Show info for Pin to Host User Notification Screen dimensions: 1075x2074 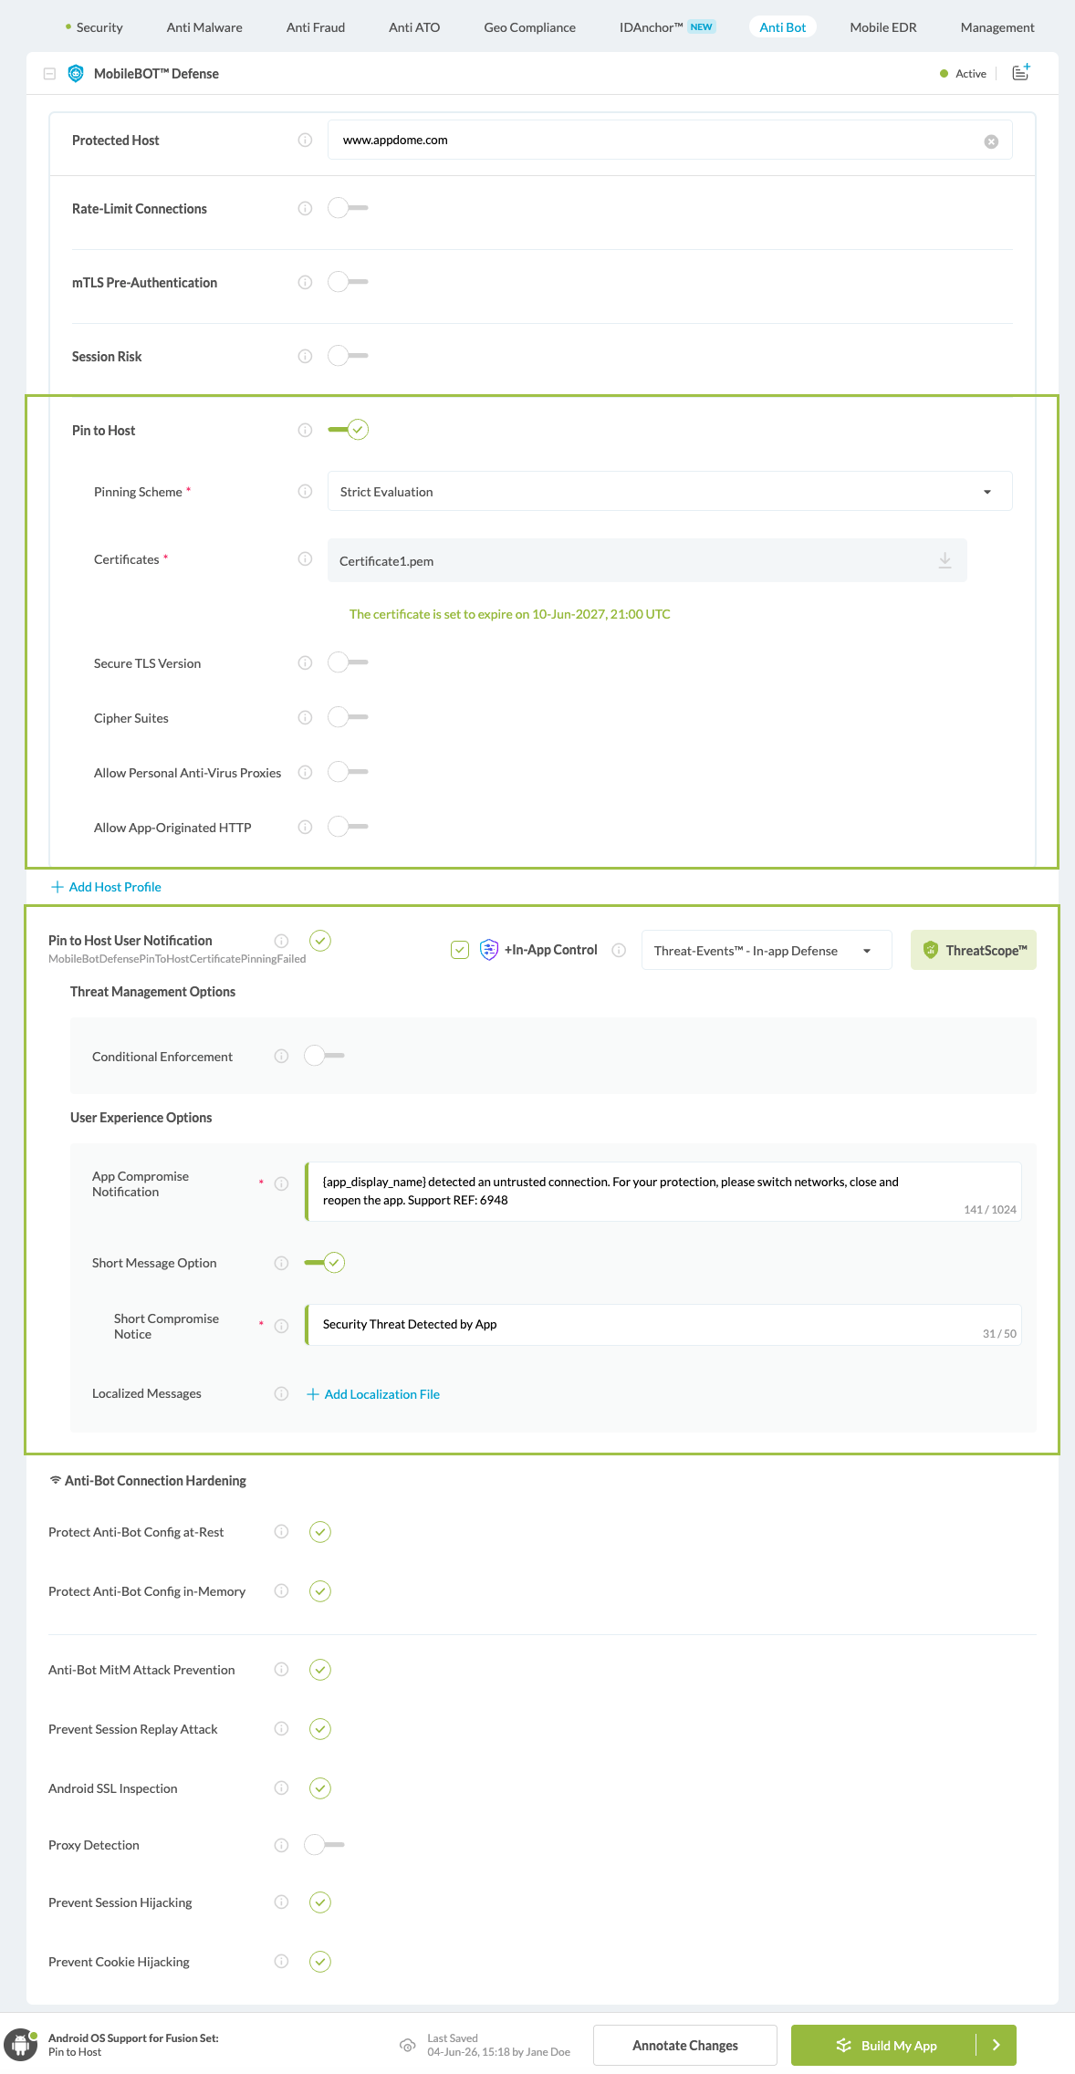point(281,941)
